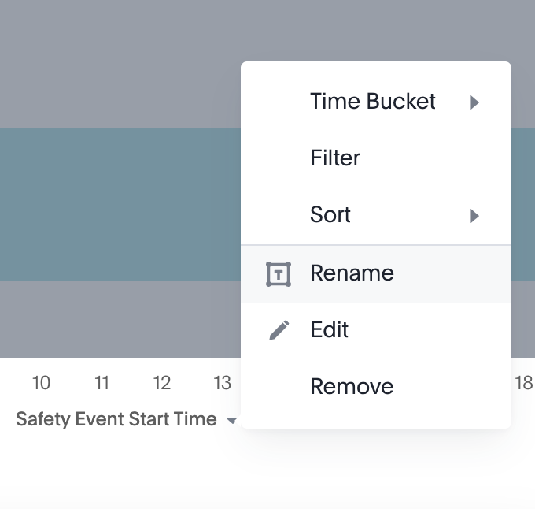This screenshot has width=535, height=509.
Task: Click the axis tick label 13
Action: point(222,384)
